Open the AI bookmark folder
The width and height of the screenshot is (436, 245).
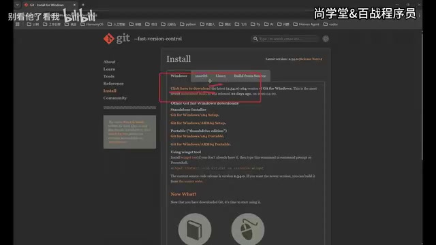tap(268, 24)
